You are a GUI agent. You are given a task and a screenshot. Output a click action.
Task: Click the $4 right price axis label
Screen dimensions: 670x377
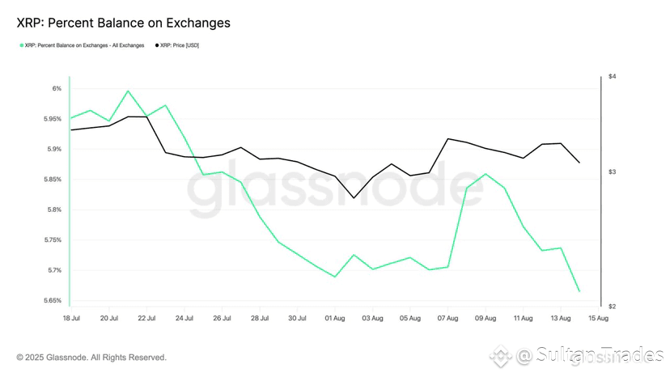(613, 77)
